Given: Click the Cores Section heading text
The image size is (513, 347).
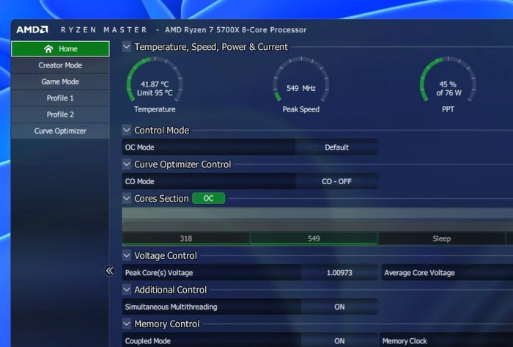Looking at the screenshot, I should click(162, 198).
